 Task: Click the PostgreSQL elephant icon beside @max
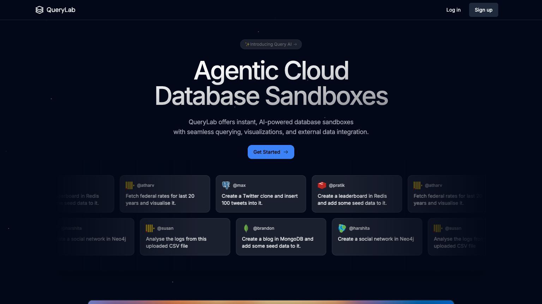226,185
